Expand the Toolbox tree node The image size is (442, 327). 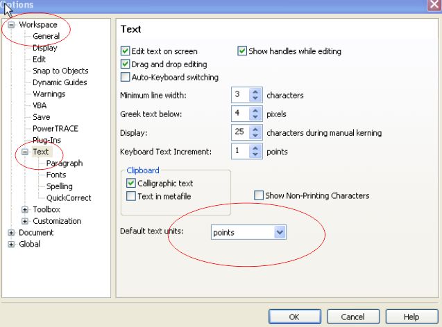click(x=25, y=209)
